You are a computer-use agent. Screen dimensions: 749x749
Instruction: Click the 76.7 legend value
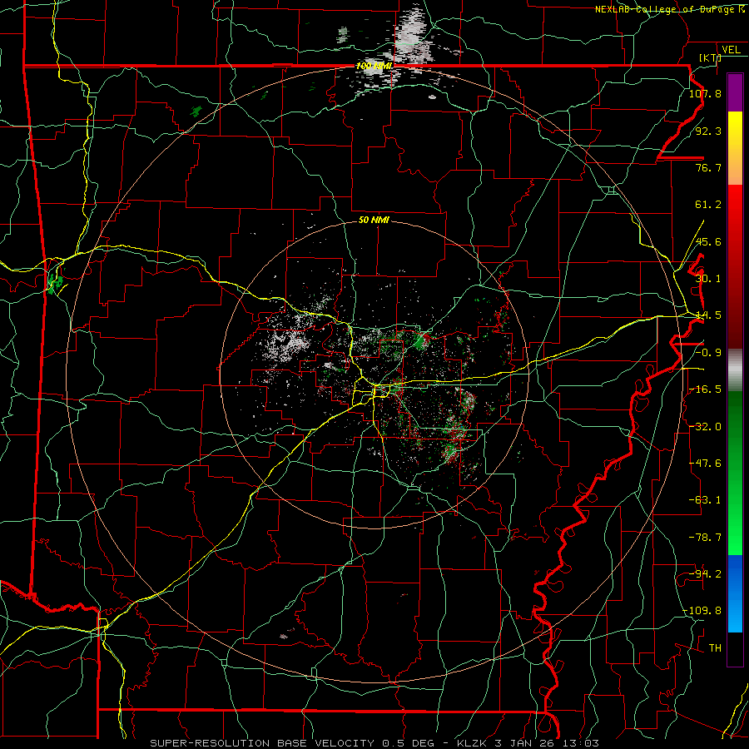pyautogui.click(x=708, y=167)
